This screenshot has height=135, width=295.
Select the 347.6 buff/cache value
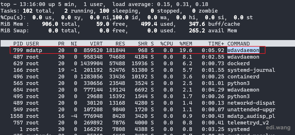tap(197, 24)
